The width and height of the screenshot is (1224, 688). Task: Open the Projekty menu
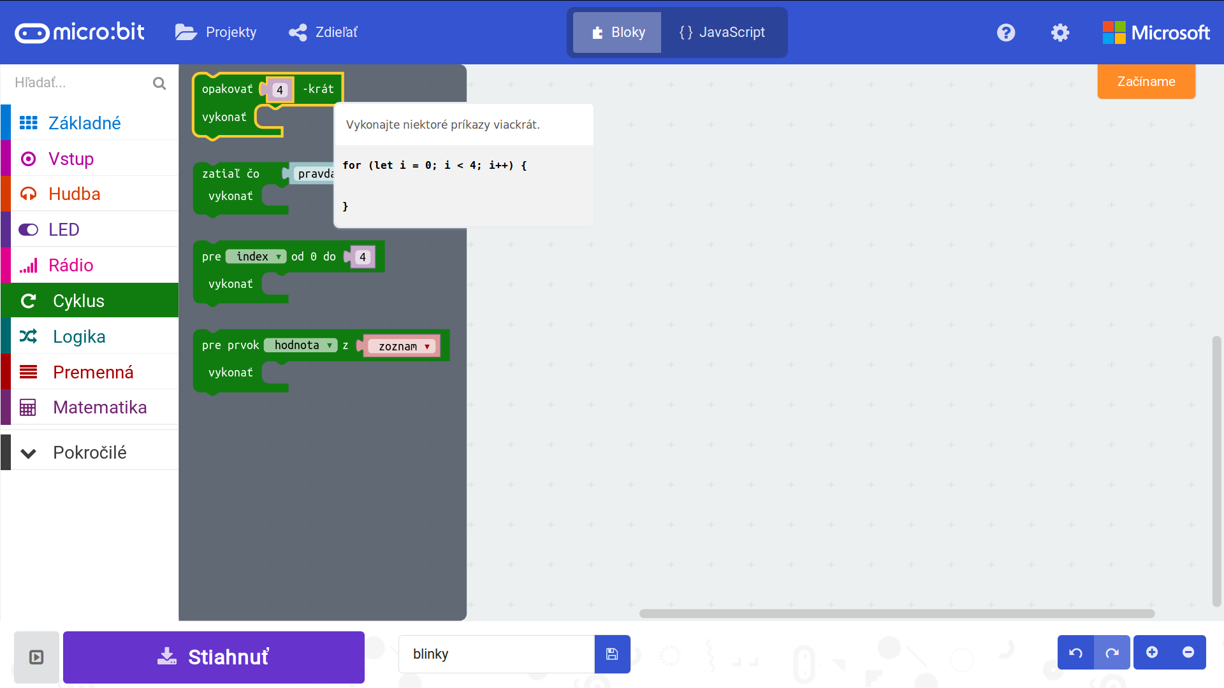tap(216, 32)
